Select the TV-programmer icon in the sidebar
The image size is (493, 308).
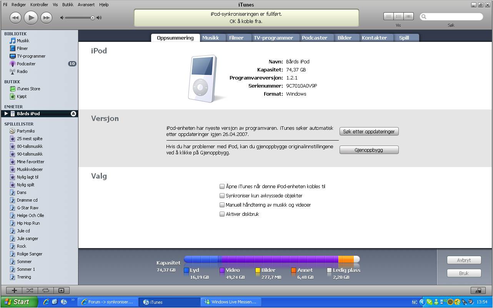click(13, 56)
